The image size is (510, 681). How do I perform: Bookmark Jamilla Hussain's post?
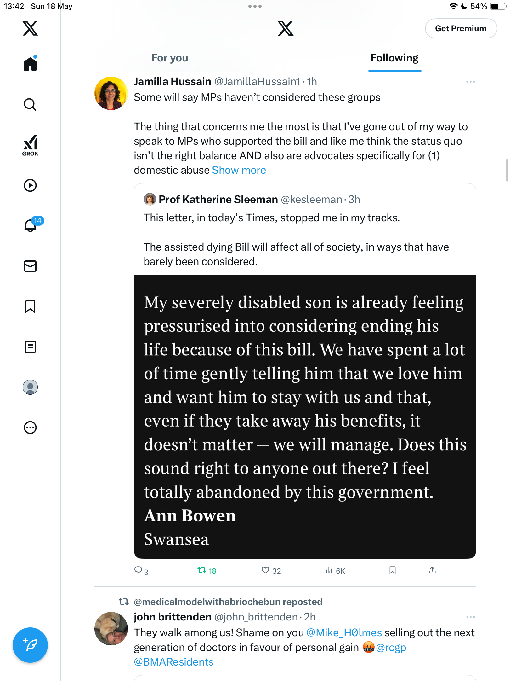[392, 570]
